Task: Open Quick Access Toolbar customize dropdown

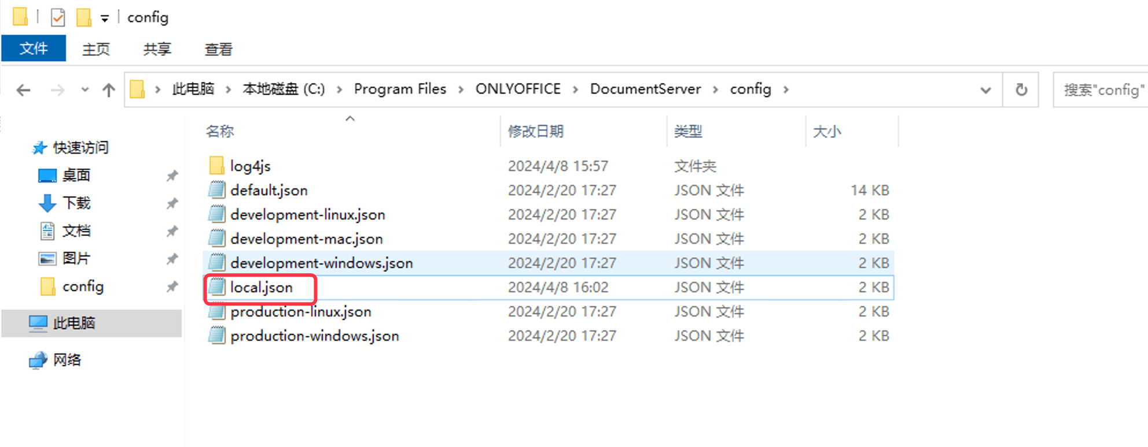Action: (x=105, y=18)
